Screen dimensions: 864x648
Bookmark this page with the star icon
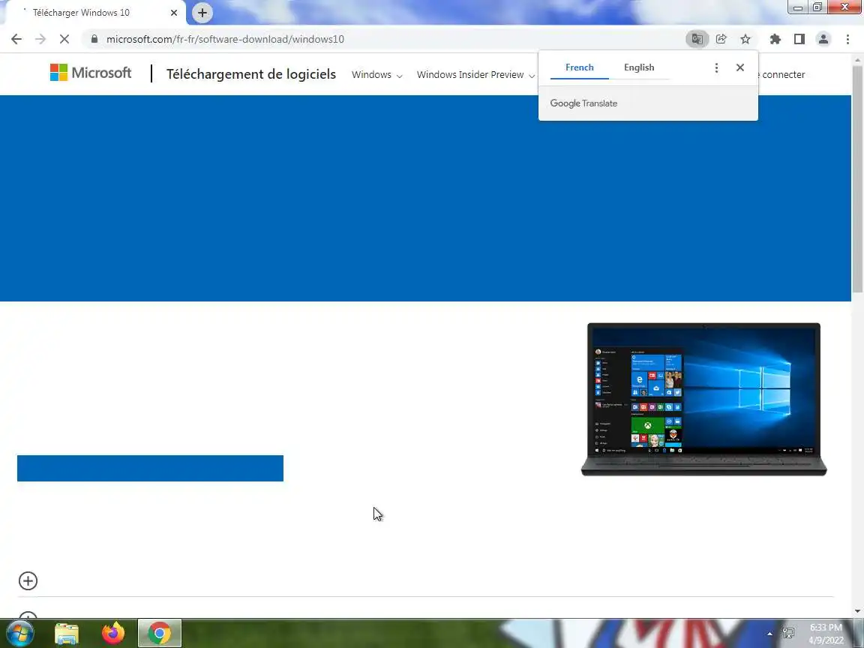745,39
